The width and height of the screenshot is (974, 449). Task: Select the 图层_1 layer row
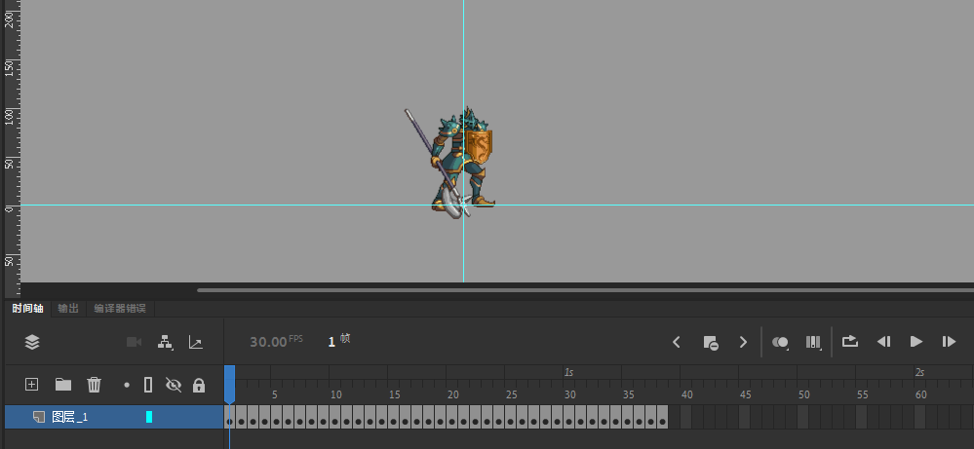click(x=114, y=417)
